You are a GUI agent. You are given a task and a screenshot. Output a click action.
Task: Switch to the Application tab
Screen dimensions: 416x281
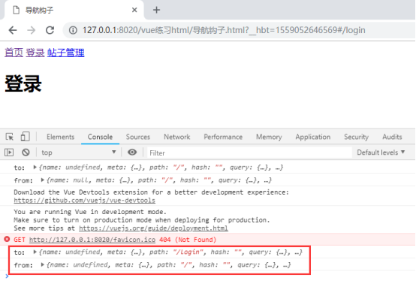[313, 137]
